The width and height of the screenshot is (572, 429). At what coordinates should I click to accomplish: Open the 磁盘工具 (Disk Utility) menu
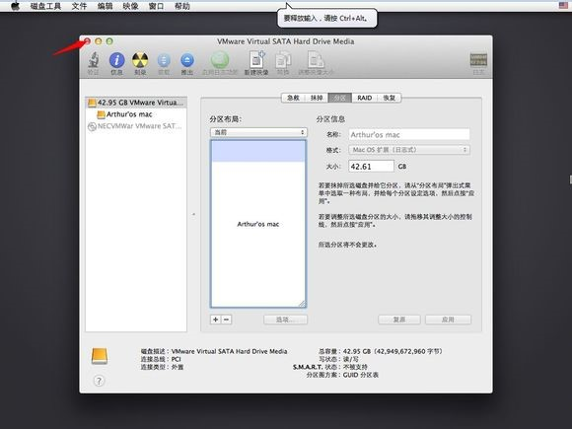point(45,6)
